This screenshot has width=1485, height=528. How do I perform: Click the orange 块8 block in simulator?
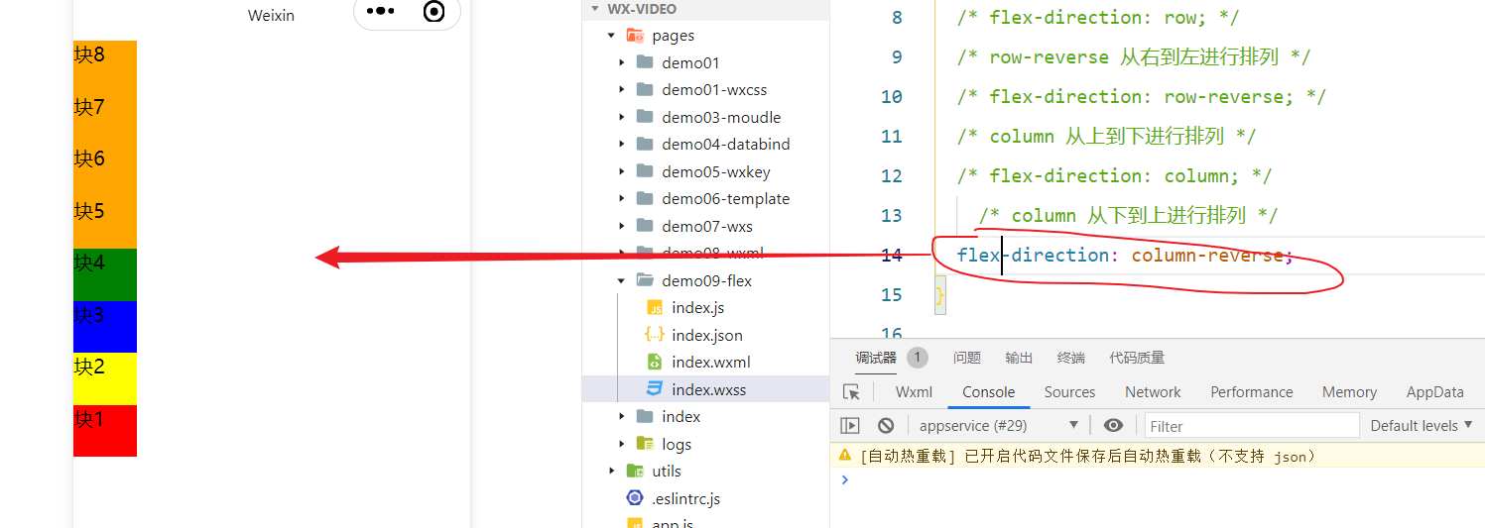tap(105, 66)
